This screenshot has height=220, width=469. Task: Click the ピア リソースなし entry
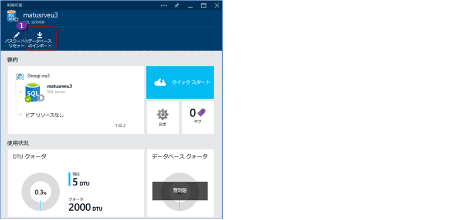tap(45, 115)
